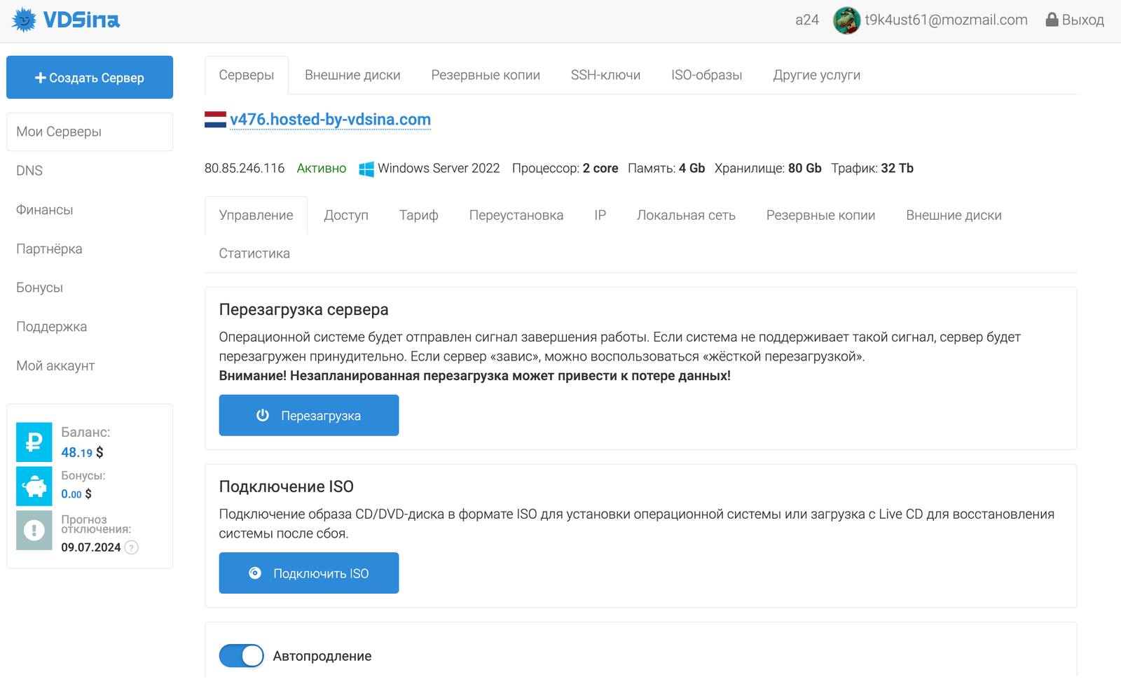
Task: Click the shutdown forecast warning icon
Action: [x=34, y=530]
